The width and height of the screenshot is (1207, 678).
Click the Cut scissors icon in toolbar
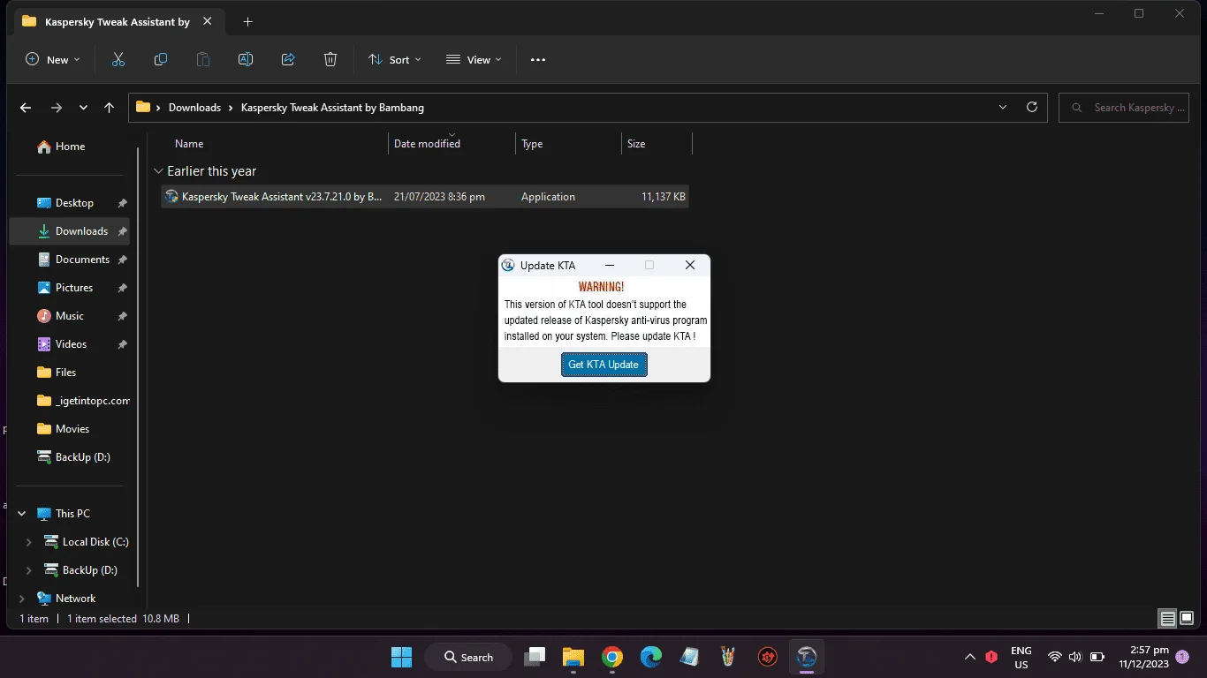pos(118,59)
